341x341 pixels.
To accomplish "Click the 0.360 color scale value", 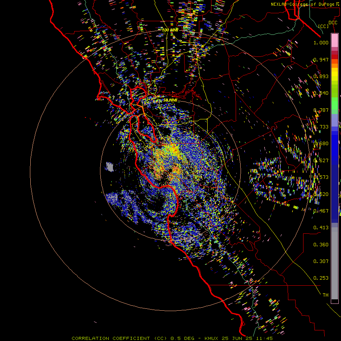I will click(x=321, y=244).
